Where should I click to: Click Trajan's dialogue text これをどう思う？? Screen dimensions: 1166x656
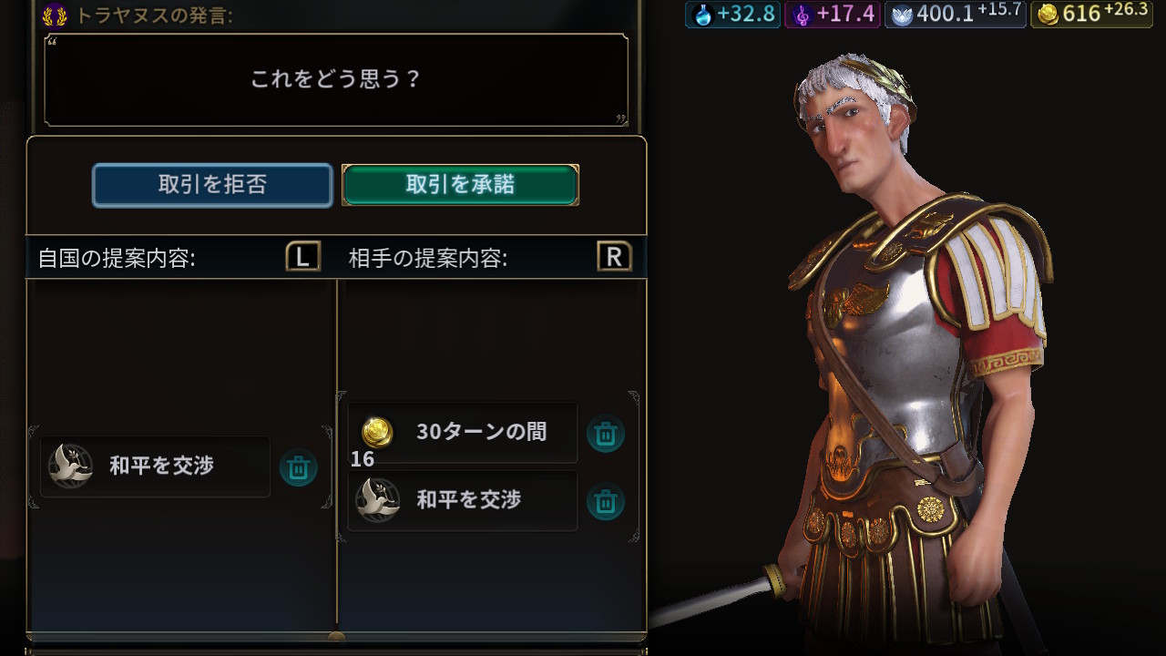[x=336, y=79]
